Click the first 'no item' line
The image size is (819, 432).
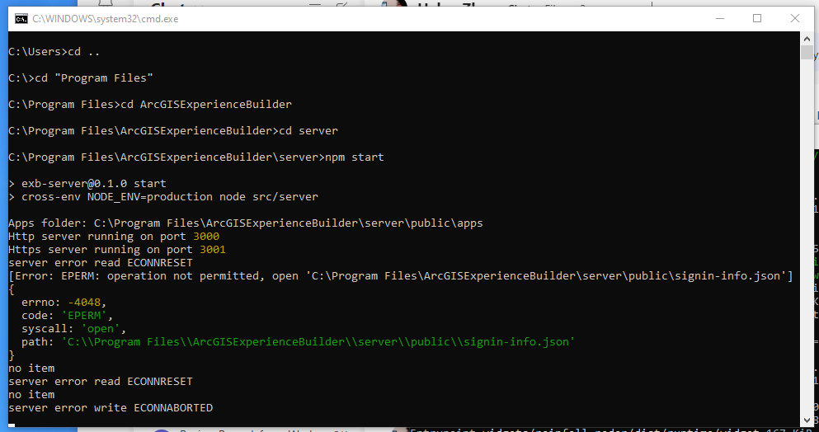coord(31,369)
